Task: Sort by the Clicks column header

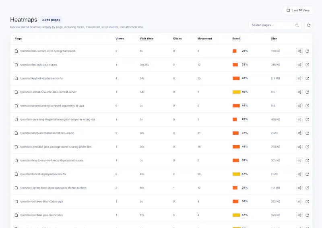Action: 177,39
